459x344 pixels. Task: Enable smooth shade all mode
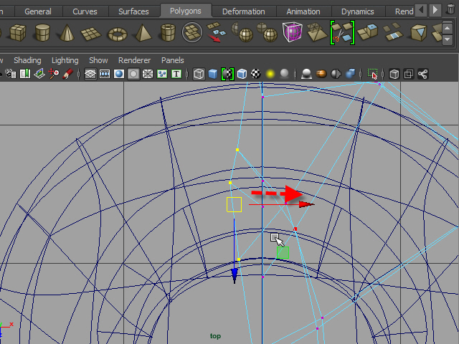click(x=213, y=74)
